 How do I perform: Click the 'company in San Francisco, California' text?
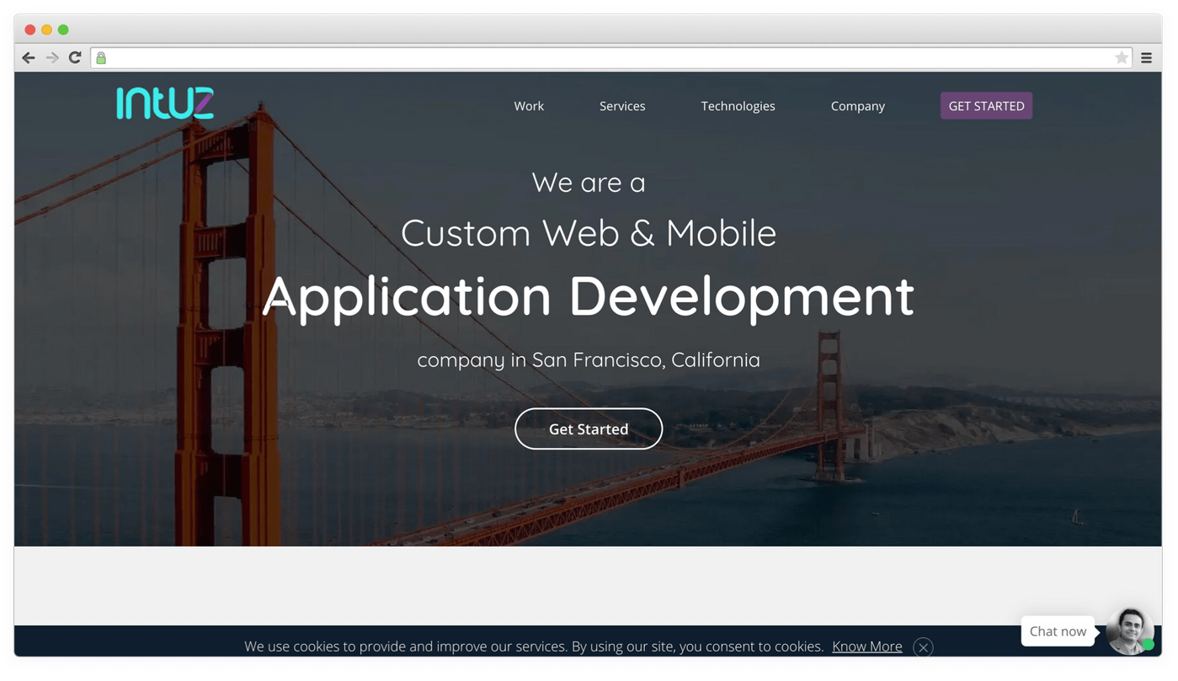coord(589,360)
